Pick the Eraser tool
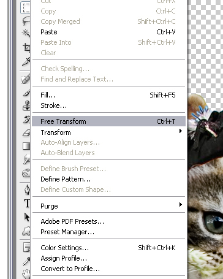 pyautogui.click(x=26, y=133)
